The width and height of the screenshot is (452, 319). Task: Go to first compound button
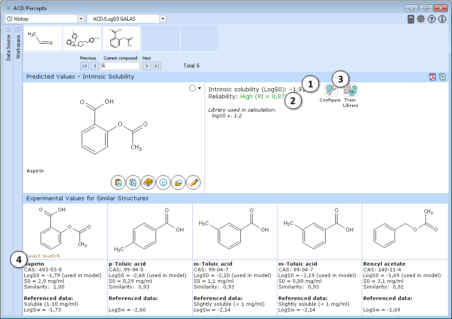(85, 66)
